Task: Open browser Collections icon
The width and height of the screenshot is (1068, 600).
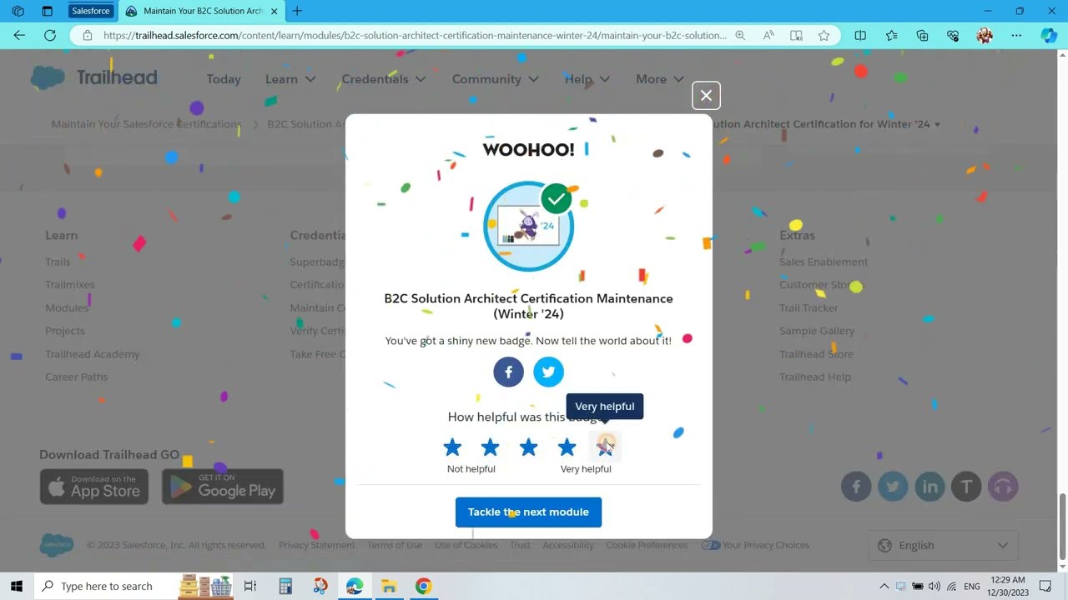Action: pyautogui.click(x=922, y=35)
